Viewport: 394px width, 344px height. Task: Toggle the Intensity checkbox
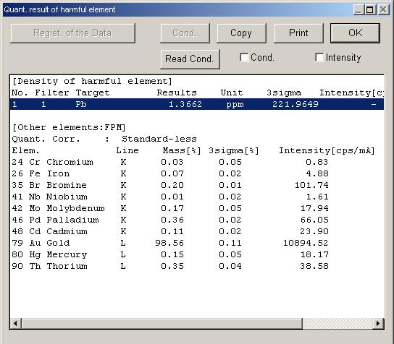point(319,57)
